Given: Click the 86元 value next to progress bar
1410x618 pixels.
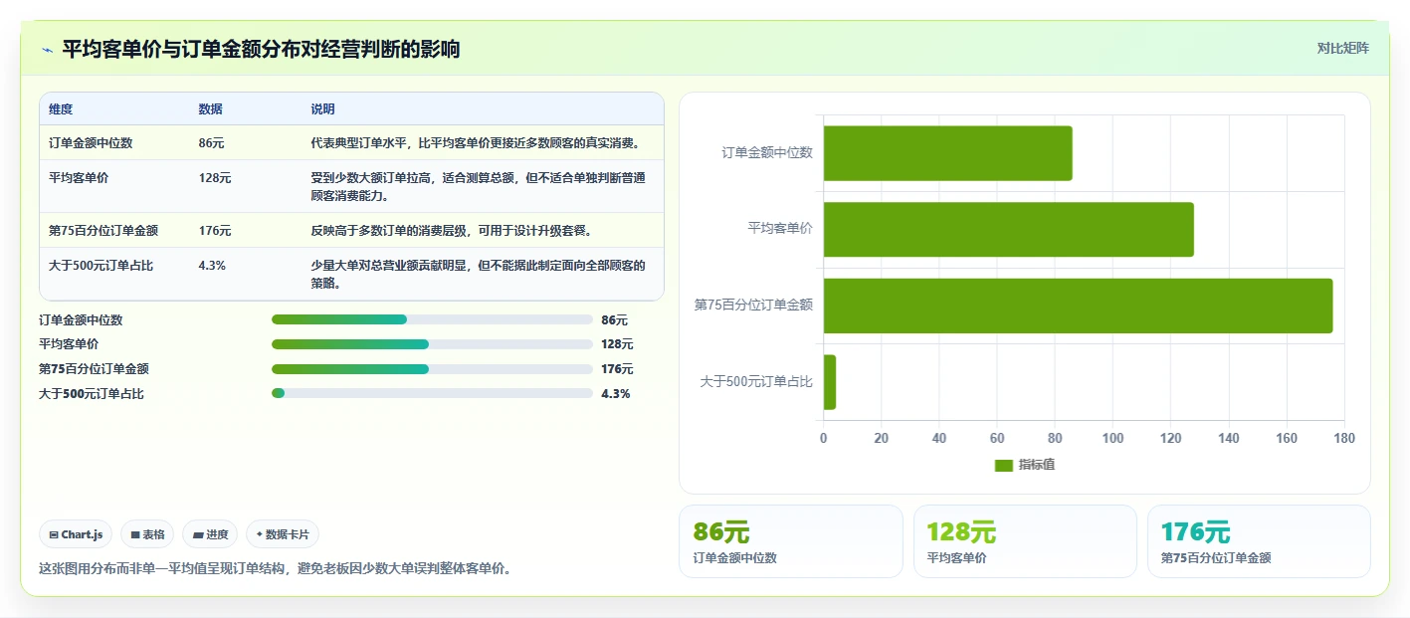Looking at the screenshot, I should (x=614, y=320).
